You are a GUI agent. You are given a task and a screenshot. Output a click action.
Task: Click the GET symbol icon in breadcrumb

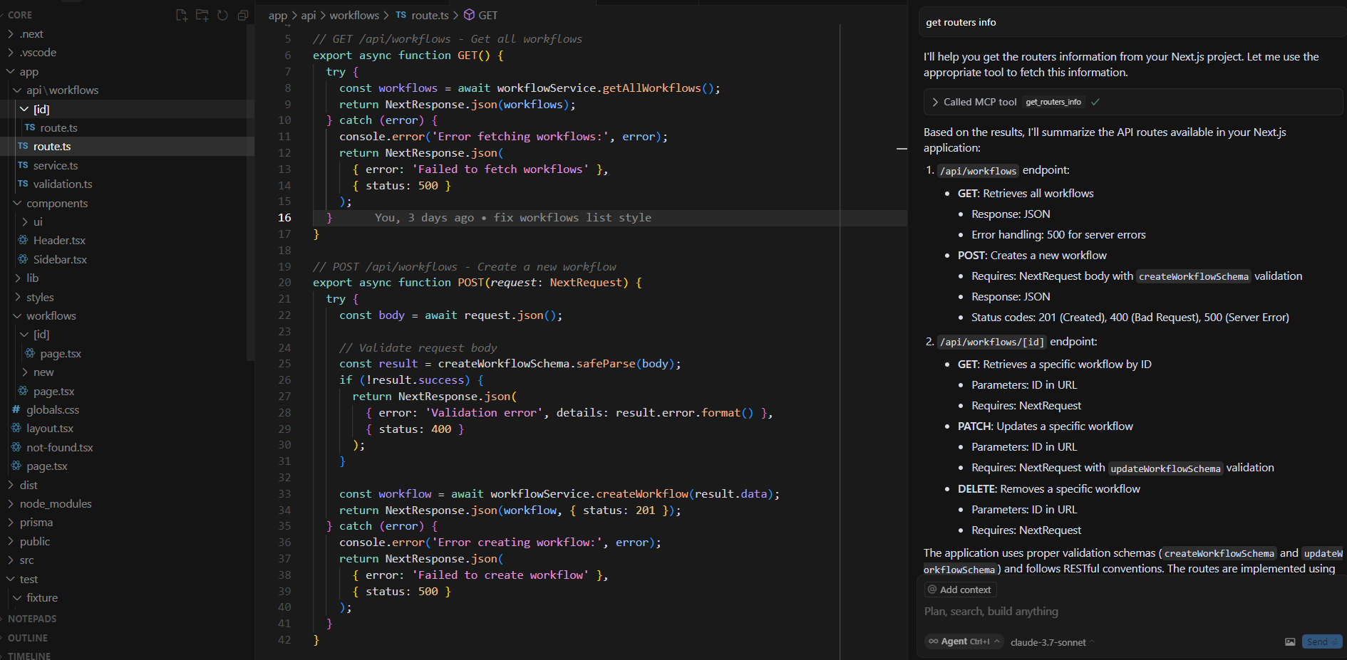pyautogui.click(x=469, y=15)
